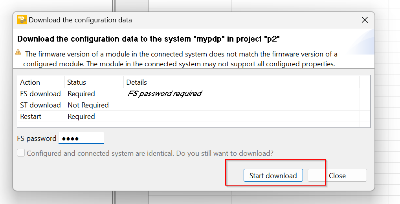Tick the 'Configured and connected system are identical' checkbox

[21, 153]
